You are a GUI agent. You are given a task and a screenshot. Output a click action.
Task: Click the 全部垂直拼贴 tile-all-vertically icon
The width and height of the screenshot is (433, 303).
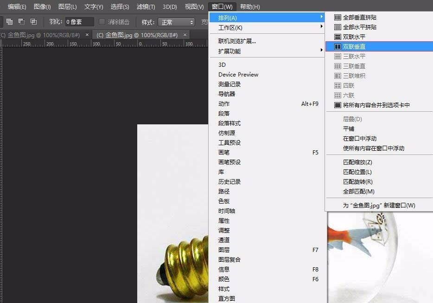(x=338, y=17)
